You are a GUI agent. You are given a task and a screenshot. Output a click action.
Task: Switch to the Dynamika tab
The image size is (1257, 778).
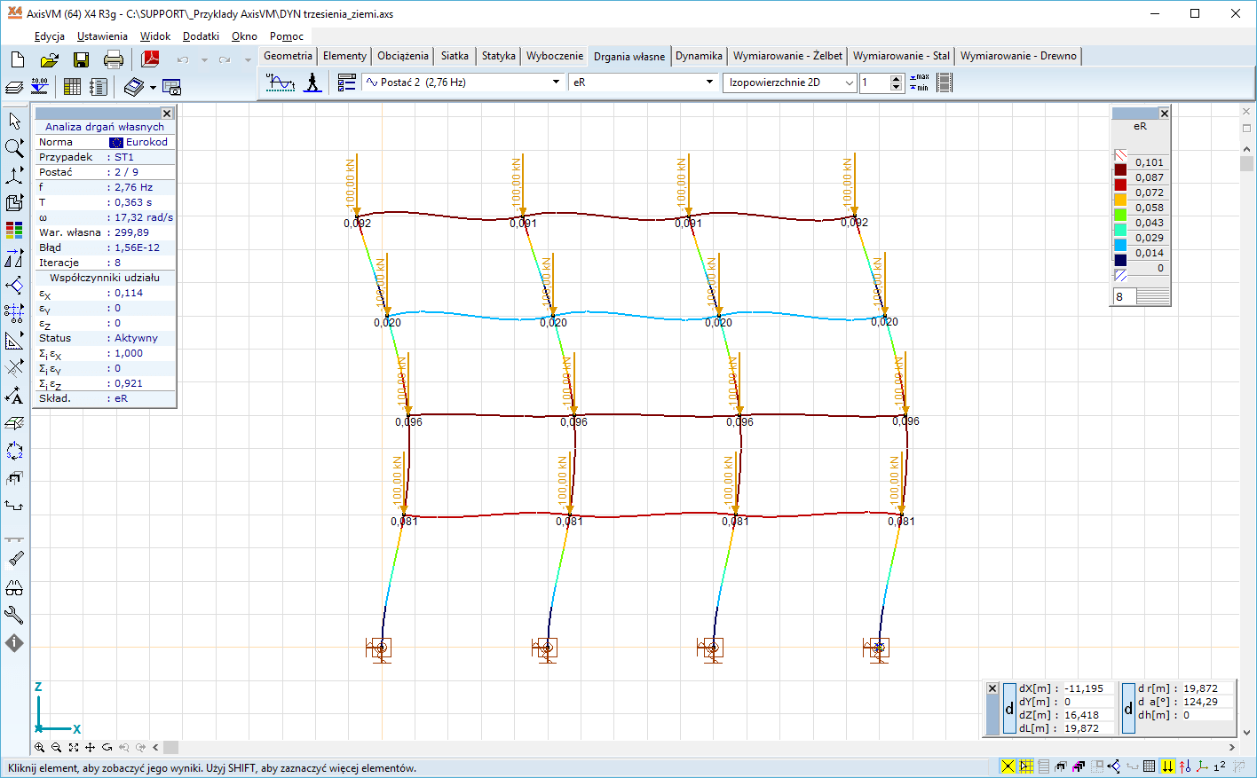coord(699,56)
